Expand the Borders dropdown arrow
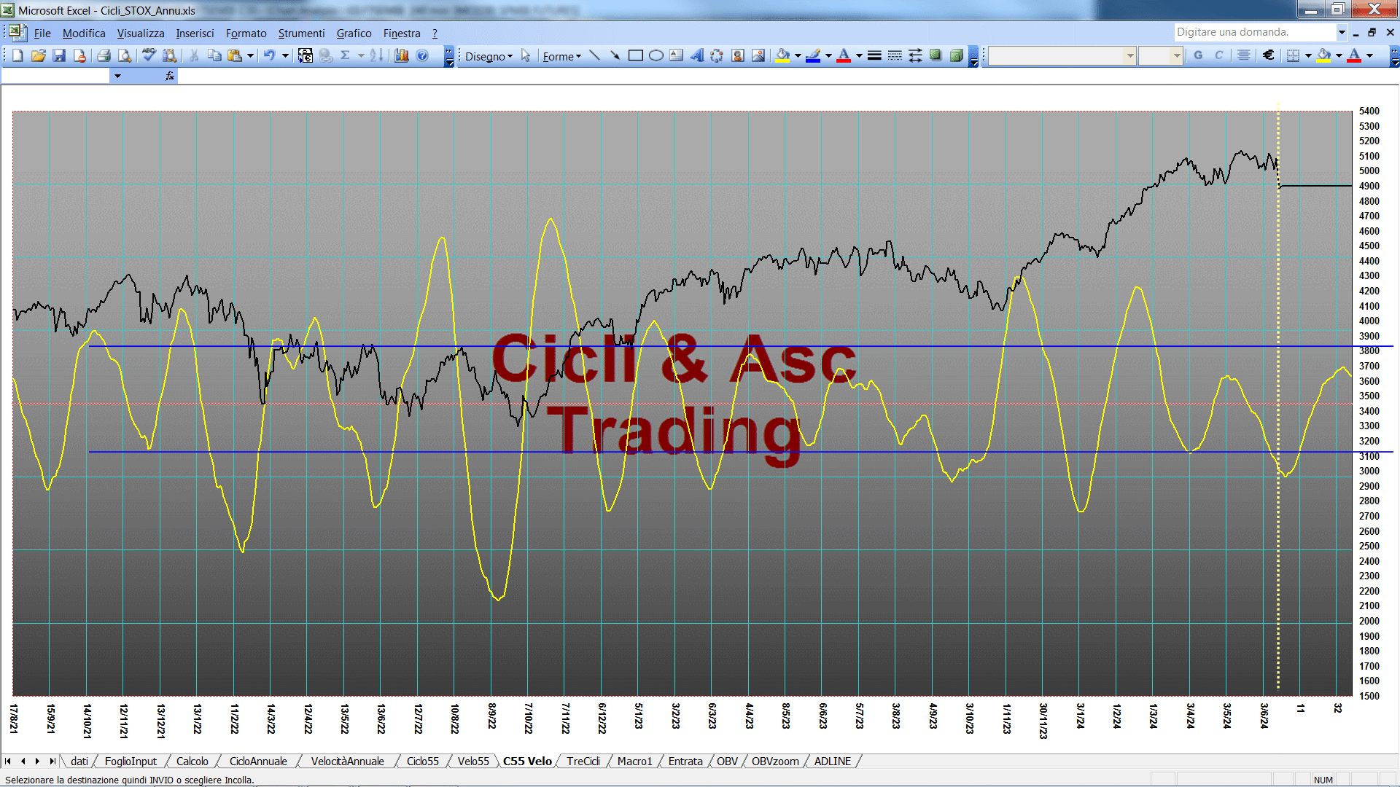Image resolution: width=1400 pixels, height=787 pixels. click(x=1308, y=55)
